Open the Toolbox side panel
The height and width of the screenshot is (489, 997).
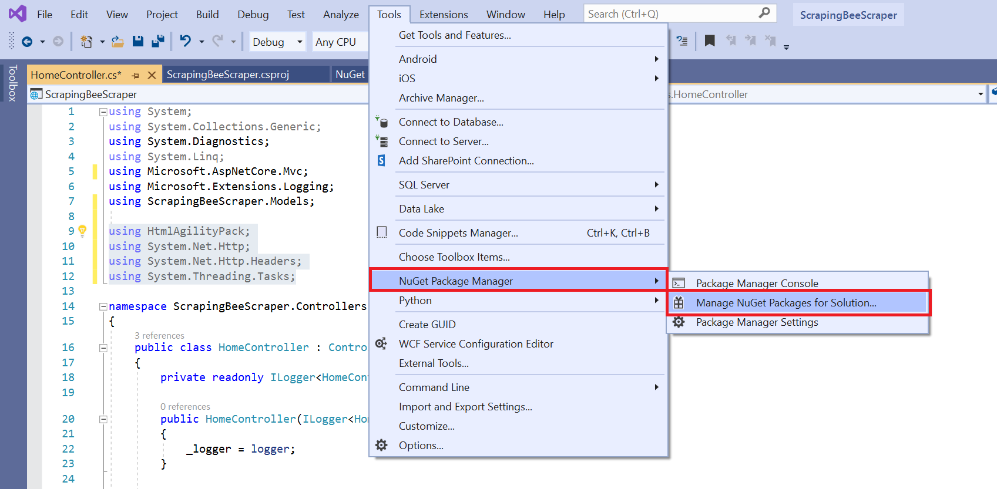(12, 83)
